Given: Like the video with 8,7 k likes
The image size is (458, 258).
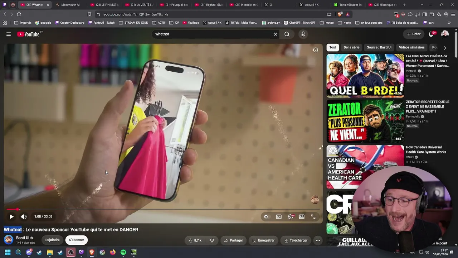Looking at the screenshot, I should click(195, 240).
